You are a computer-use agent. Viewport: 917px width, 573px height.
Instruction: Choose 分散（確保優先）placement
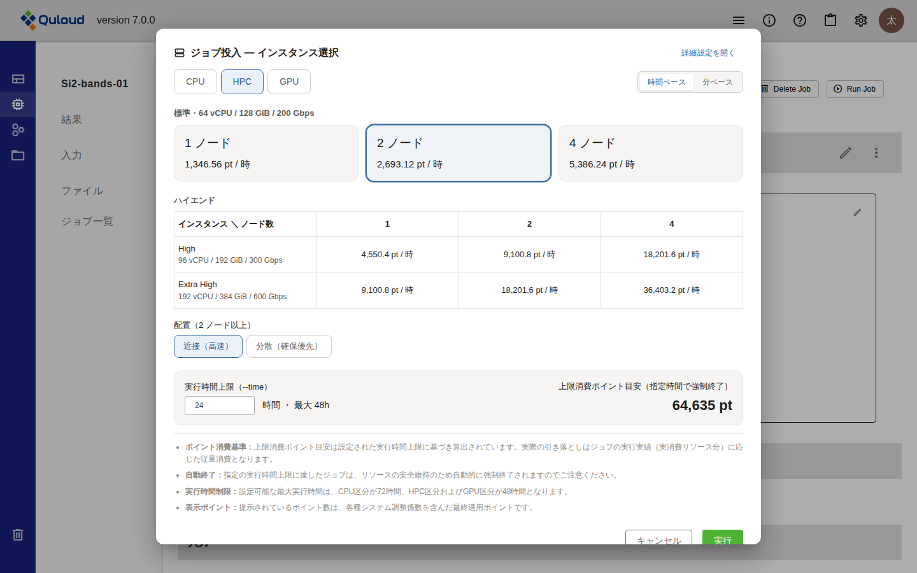coord(289,346)
